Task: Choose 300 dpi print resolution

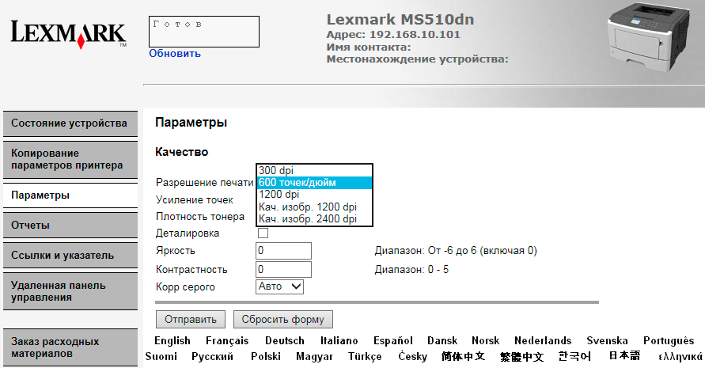Action: point(314,170)
